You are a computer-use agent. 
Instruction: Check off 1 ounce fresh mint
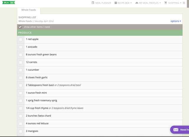(x=21, y=93)
